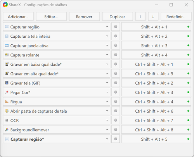The height and width of the screenshot is (157, 194).
Task: Duplicate the hotkey with the Duplicar button
Action: pos(118,16)
